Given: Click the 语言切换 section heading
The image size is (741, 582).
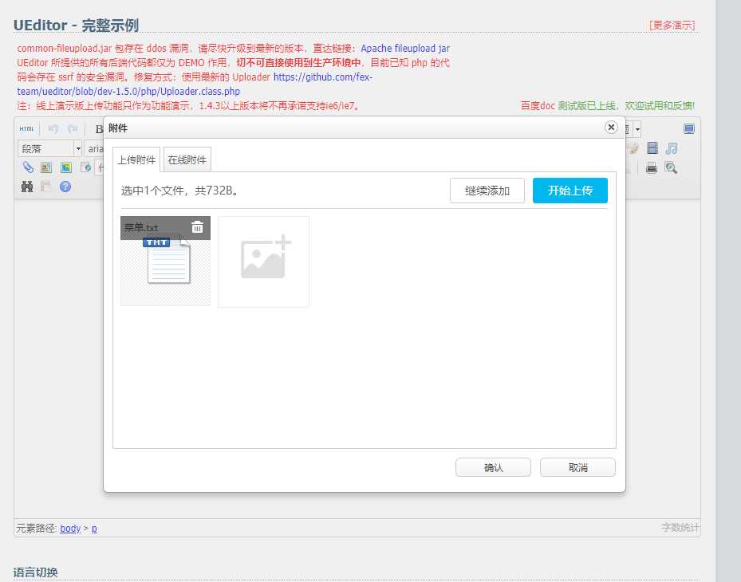Looking at the screenshot, I should point(35,572).
